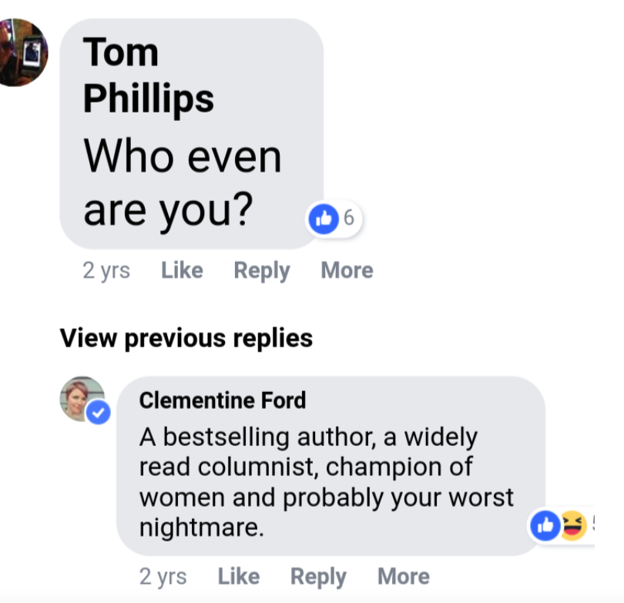624x603 pixels.
Task: Open the More menu under Clementine's reply
Action: [x=403, y=576]
